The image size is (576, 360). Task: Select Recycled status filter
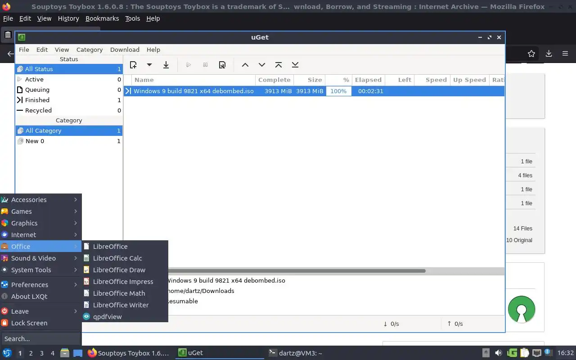pyautogui.click(x=69, y=110)
